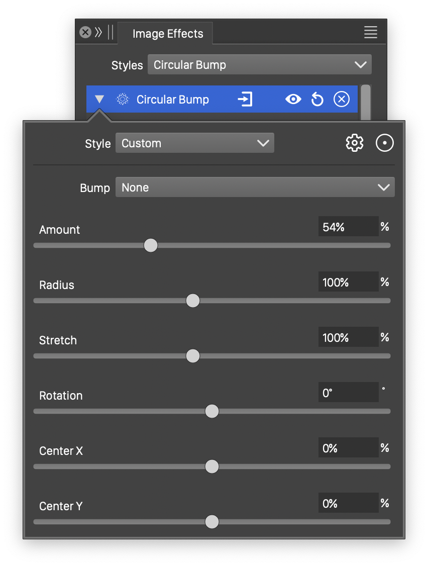The image size is (428, 566).
Task: Click the Radius value field
Action: [x=348, y=282]
